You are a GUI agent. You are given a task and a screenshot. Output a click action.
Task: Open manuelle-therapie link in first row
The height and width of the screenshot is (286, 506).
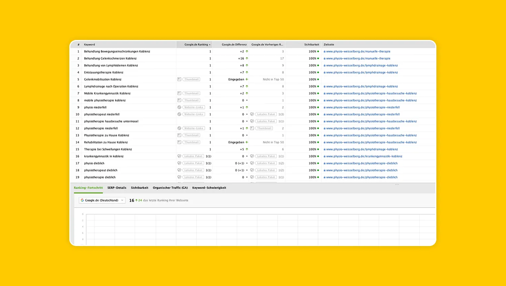coord(358,51)
